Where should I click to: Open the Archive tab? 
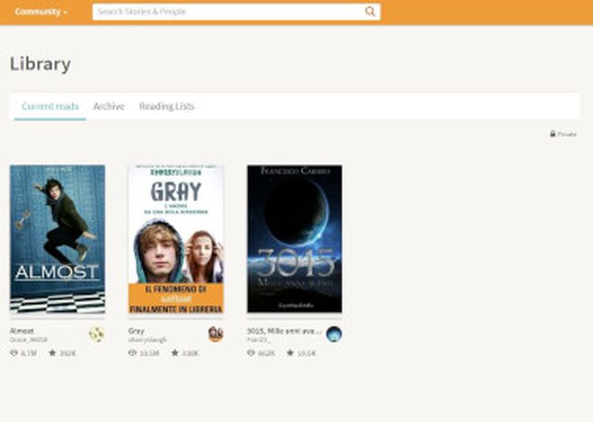click(x=109, y=106)
